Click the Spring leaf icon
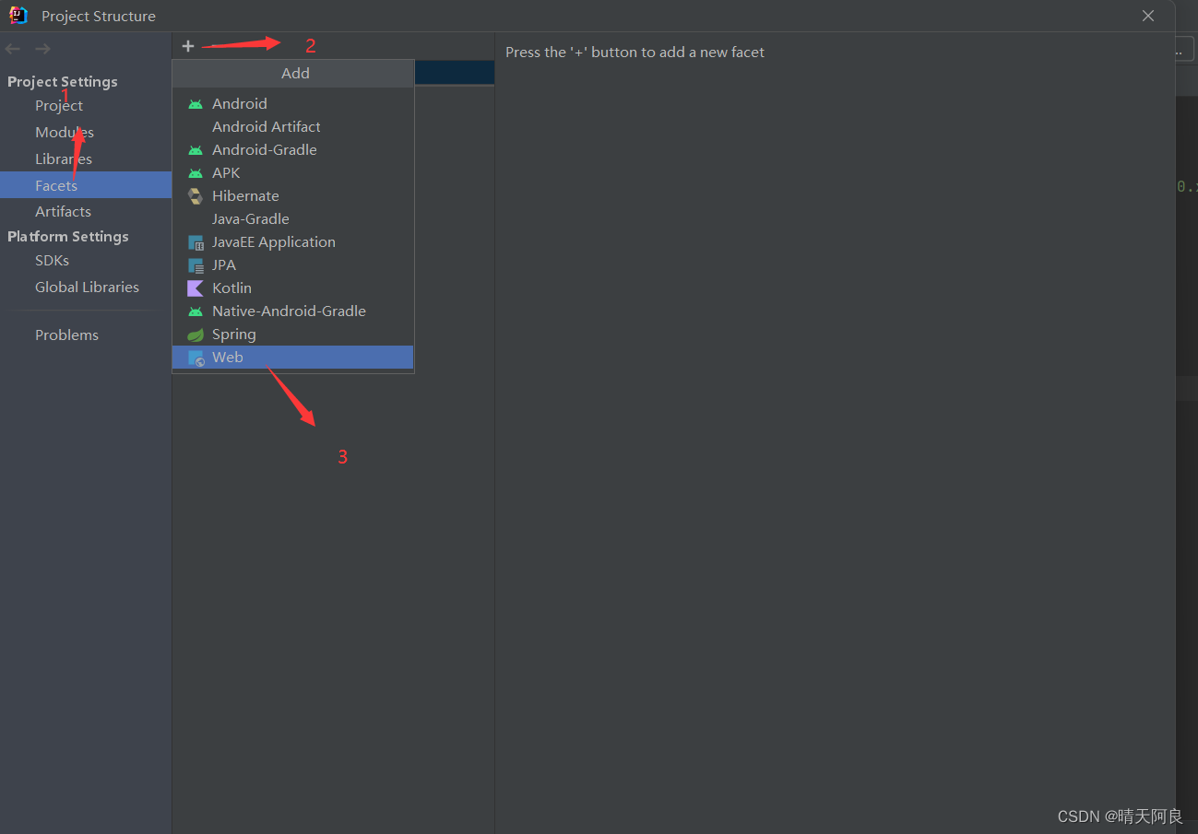The width and height of the screenshot is (1198, 834). point(196,335)
